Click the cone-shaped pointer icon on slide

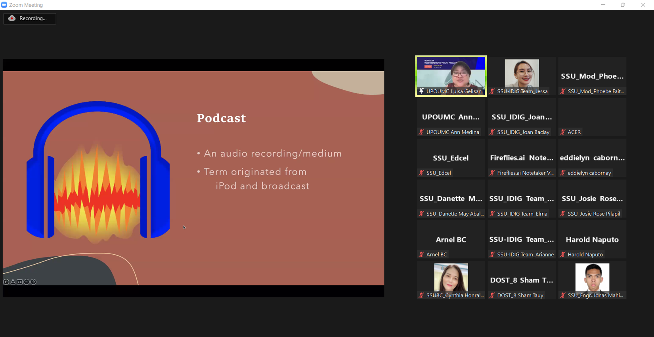click(x=13, y=282)
